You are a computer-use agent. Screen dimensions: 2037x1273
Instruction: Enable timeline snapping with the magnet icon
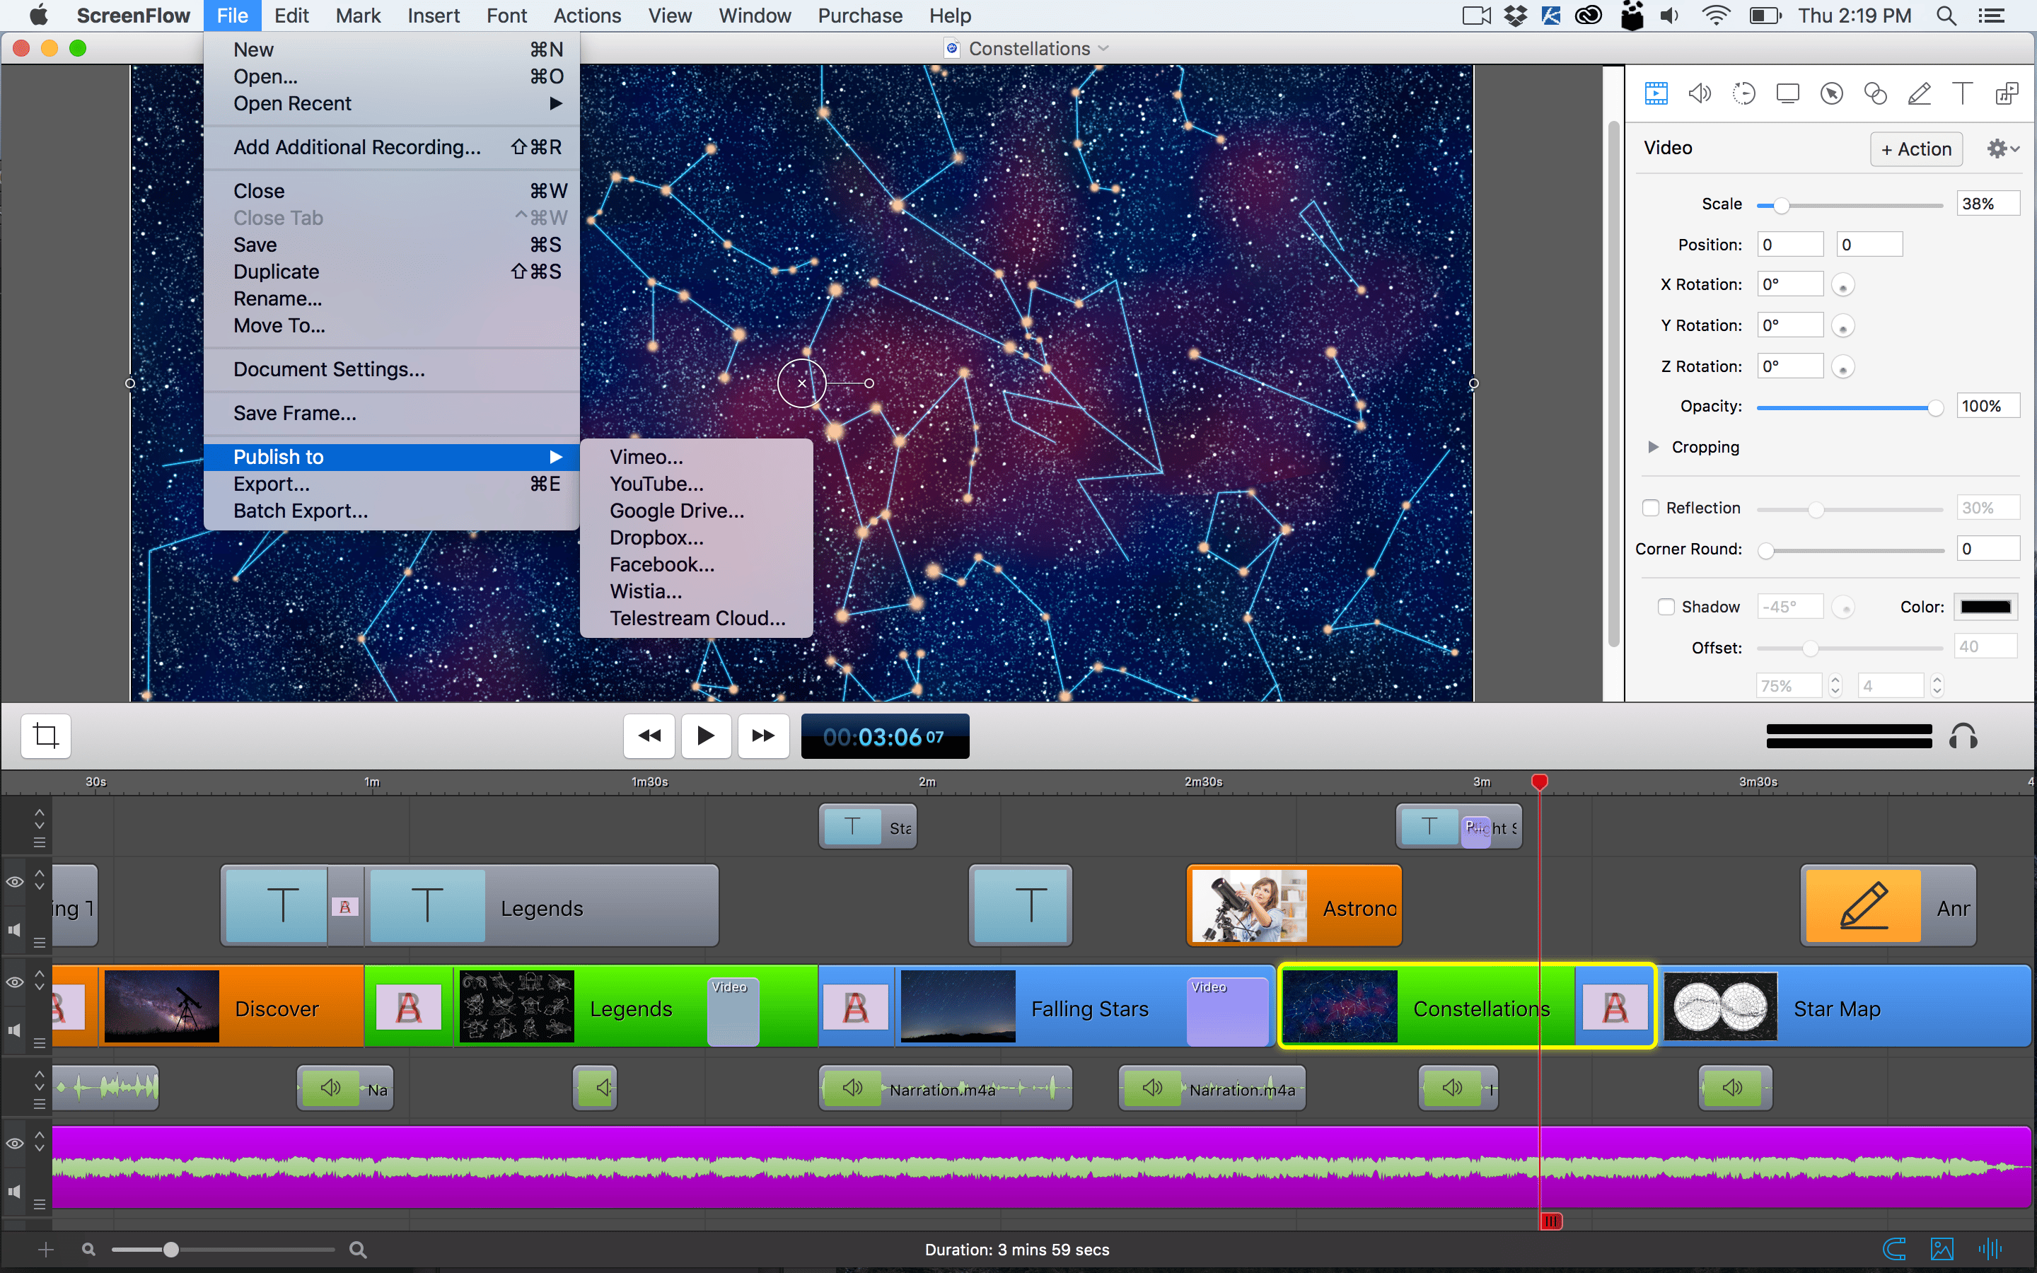point(1894,1248)
